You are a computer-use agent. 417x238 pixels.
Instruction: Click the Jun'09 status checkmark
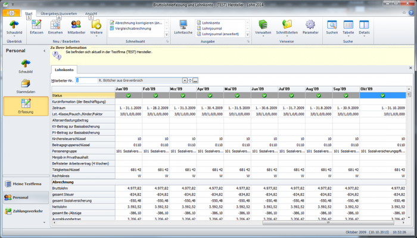pos(264,95)
